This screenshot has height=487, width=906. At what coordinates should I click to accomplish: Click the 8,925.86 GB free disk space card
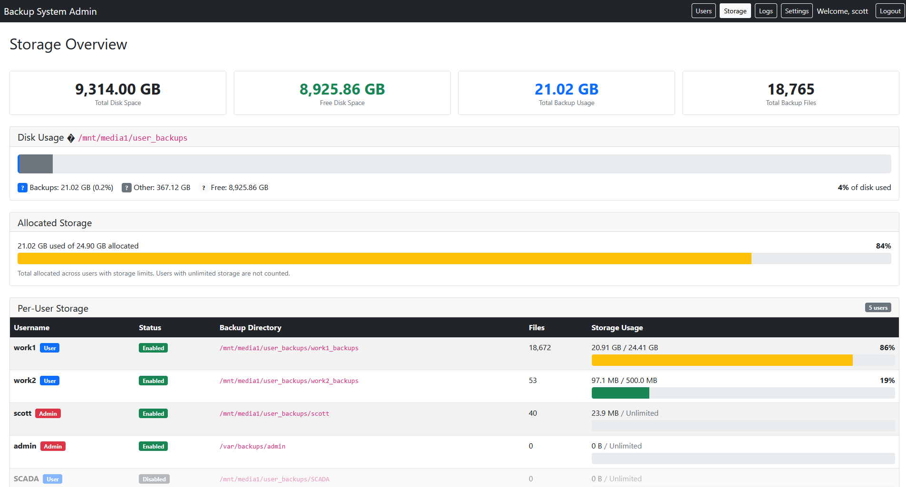(x=342, y=93)
